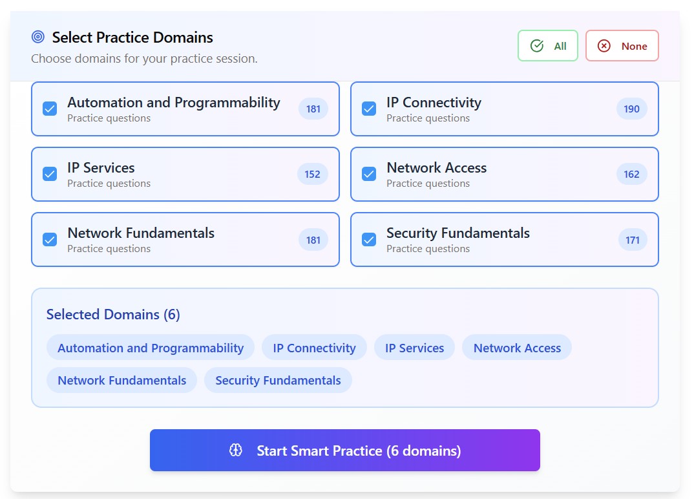Click Network Fundamentals chip in Selected Domains
The width and height of the screenshot is (694, 499).
(x=121, y=380)
